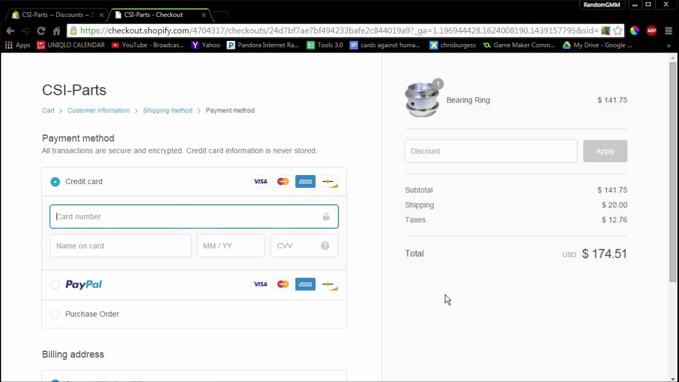Select the PayPal radio option
The height and width of the screenshot is (382, 679).
pos(55,285)
